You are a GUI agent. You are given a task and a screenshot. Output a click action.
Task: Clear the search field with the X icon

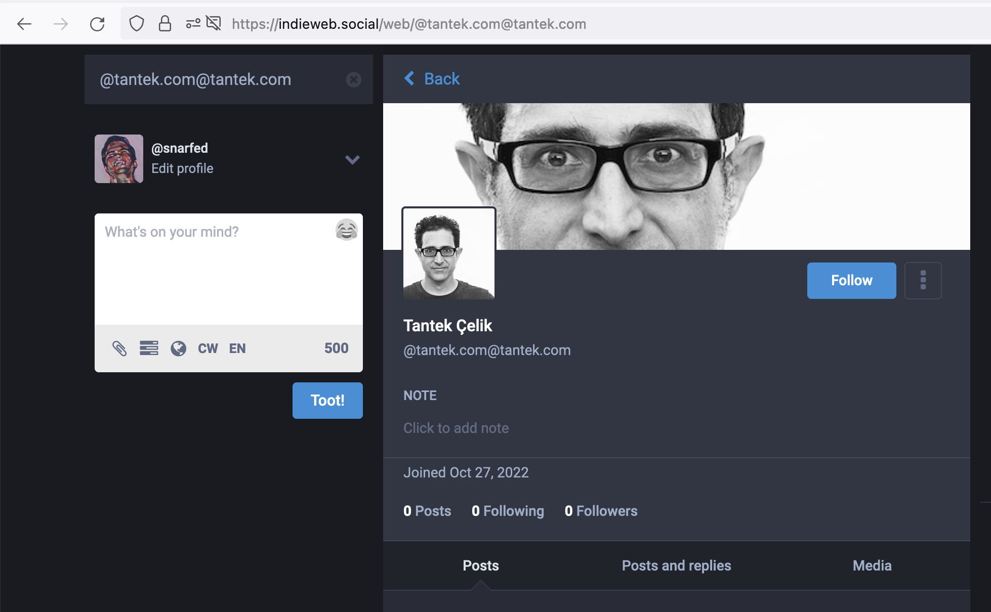tap(353, 79)
